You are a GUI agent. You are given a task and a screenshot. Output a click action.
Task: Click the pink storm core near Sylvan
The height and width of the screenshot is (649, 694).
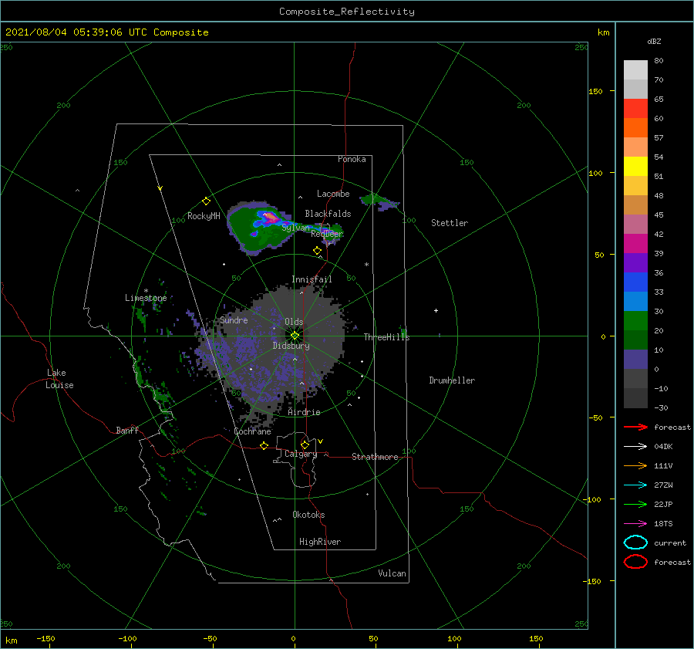[x=271, y=218]
